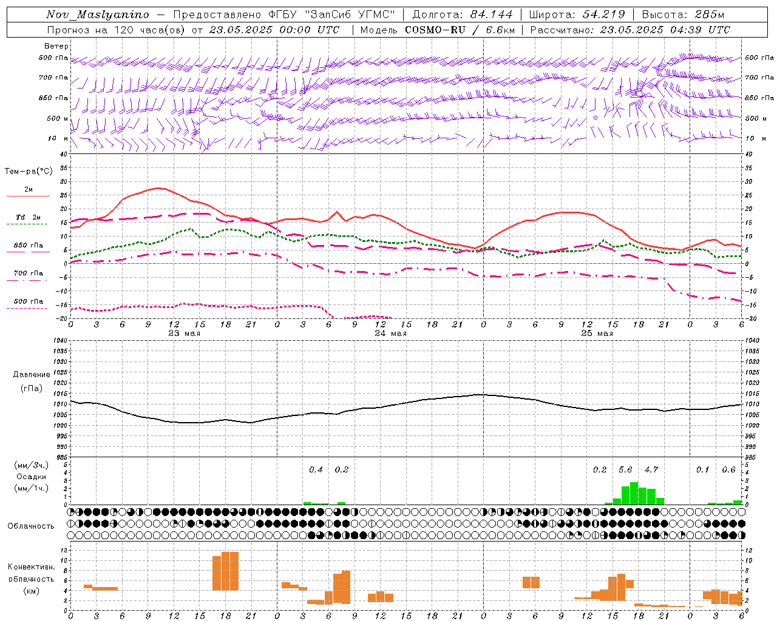
Task: Click the 0.4 precipitation value
Action: [316, 470]
